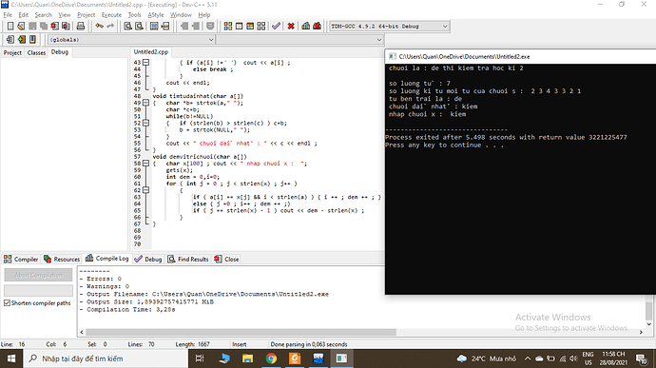Click the Close tab in bottom panel

click(226, 260)
